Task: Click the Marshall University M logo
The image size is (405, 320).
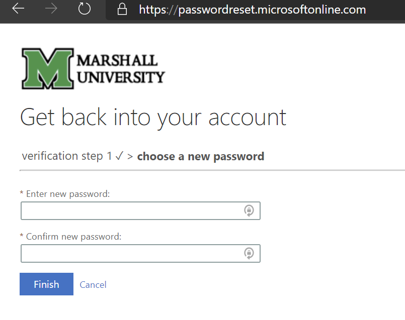Action: coord(48,69)
